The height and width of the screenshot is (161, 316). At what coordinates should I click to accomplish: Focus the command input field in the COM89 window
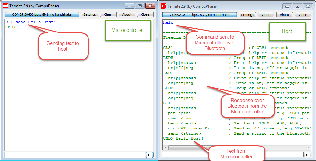(x=75, y=155)
